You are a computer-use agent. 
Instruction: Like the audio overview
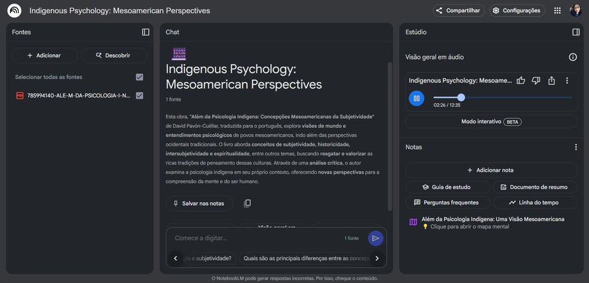[521, 81]
